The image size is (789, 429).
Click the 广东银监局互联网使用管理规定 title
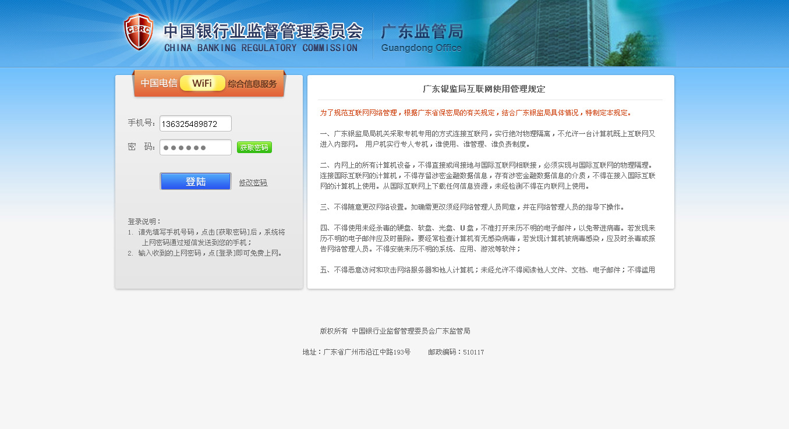[x=484, y=89]
